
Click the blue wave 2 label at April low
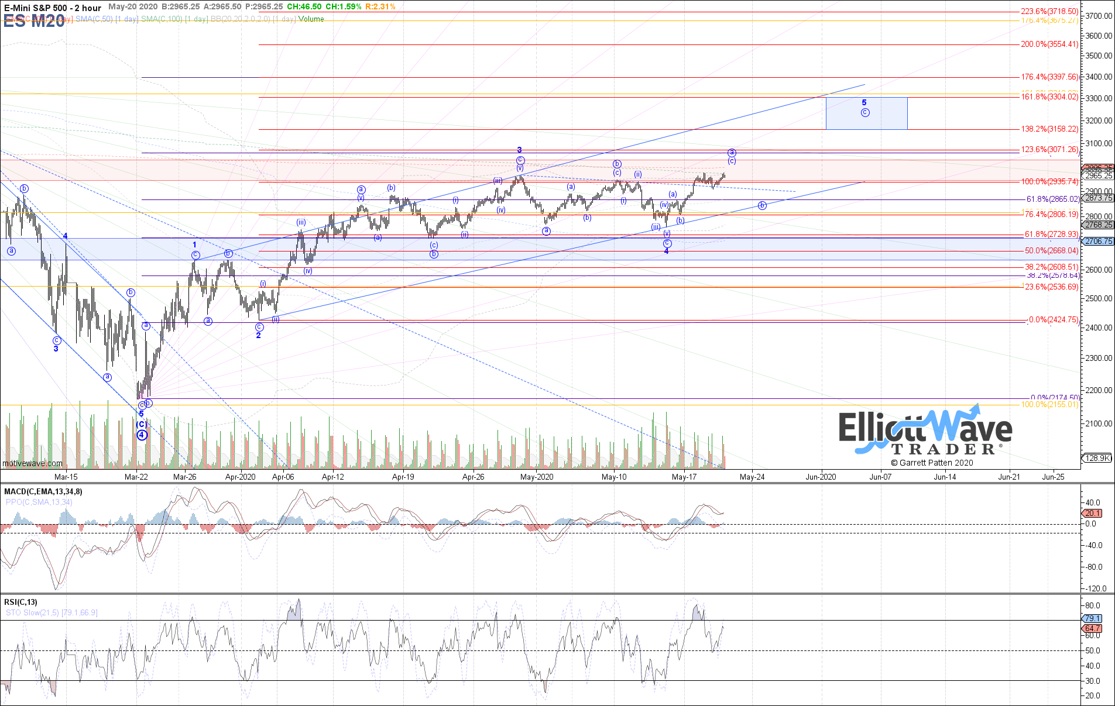coord(258,335)
